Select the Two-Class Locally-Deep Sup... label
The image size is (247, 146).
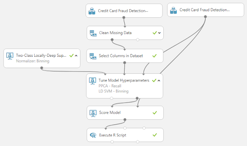(x=41, y=56)
